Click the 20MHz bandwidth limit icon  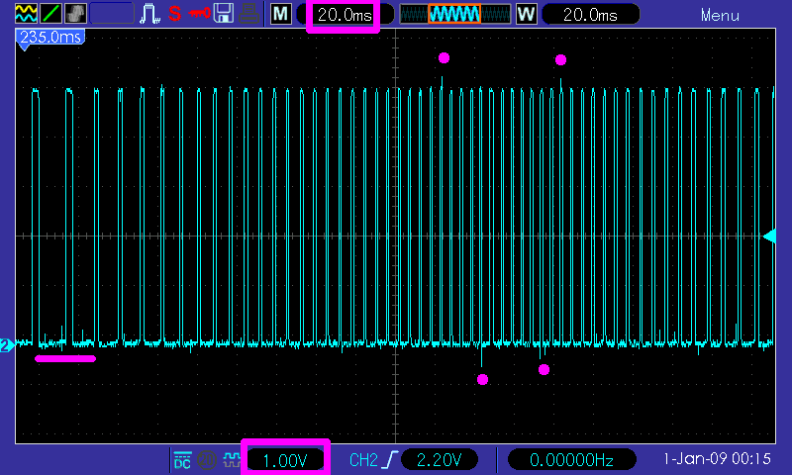point(207,460)
